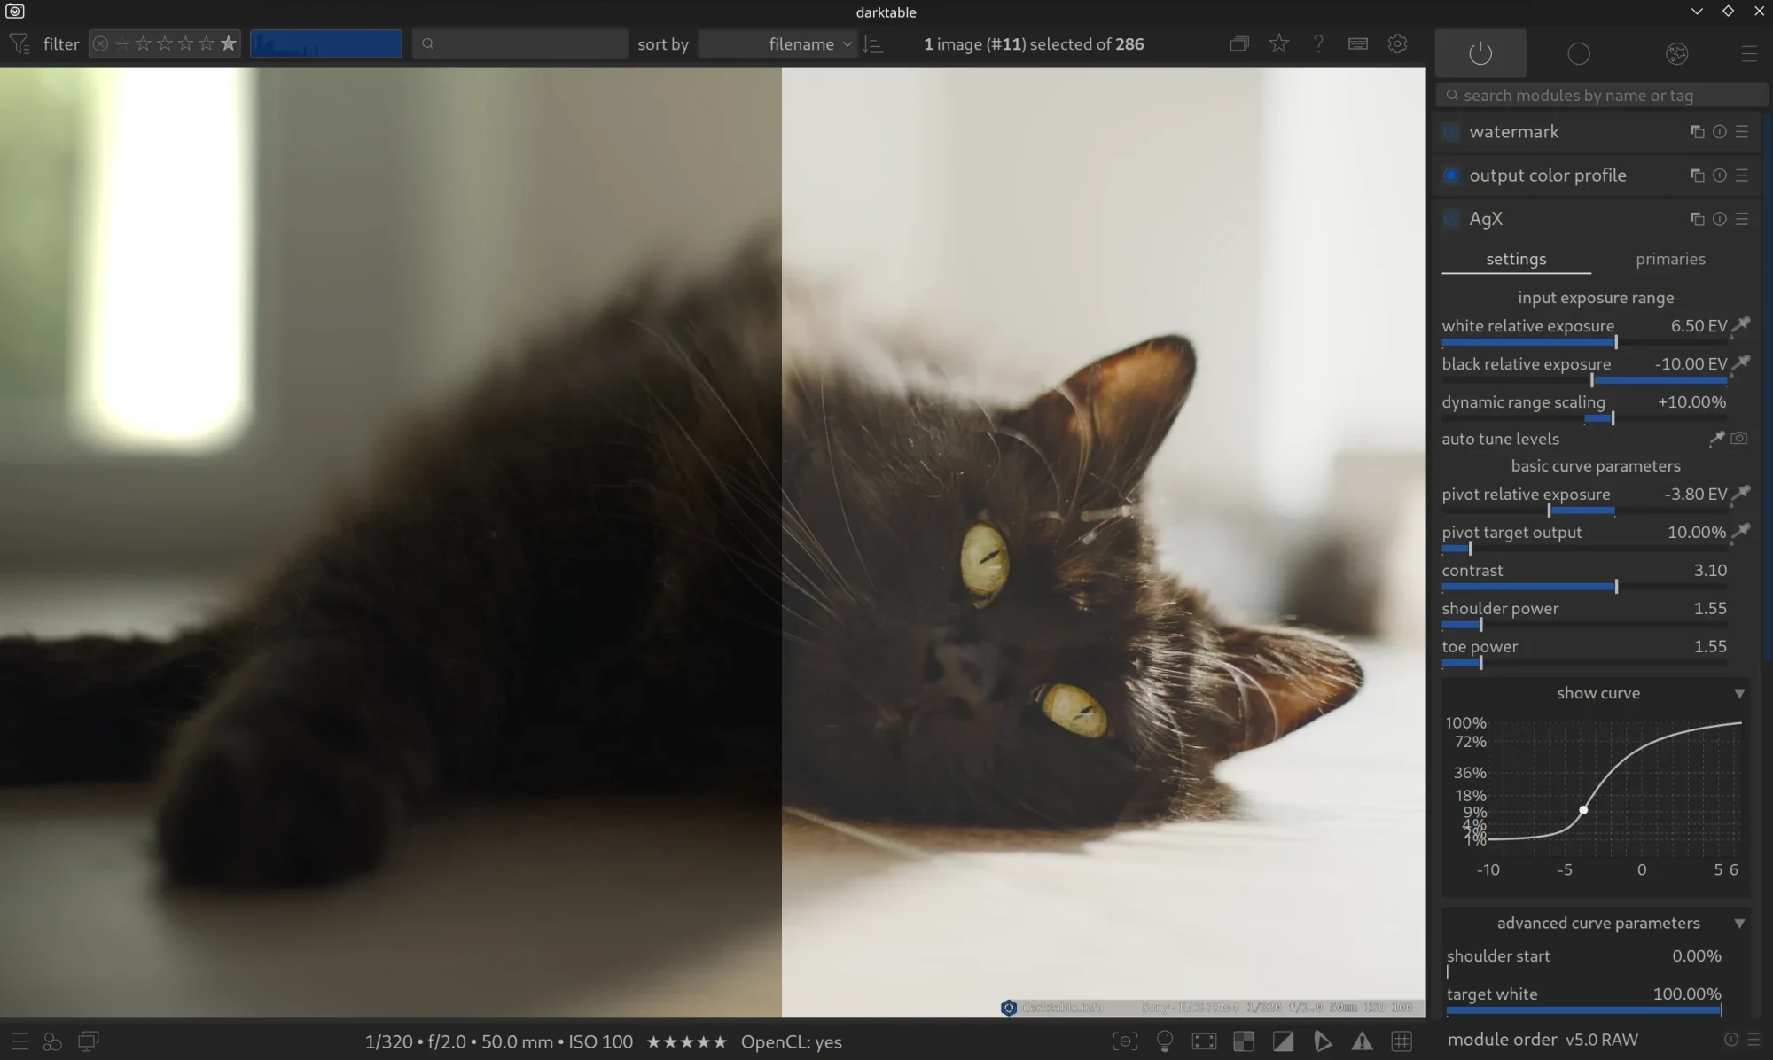
Task: Use white relative exposure picker eyedropper
Action: point(1741,325)
